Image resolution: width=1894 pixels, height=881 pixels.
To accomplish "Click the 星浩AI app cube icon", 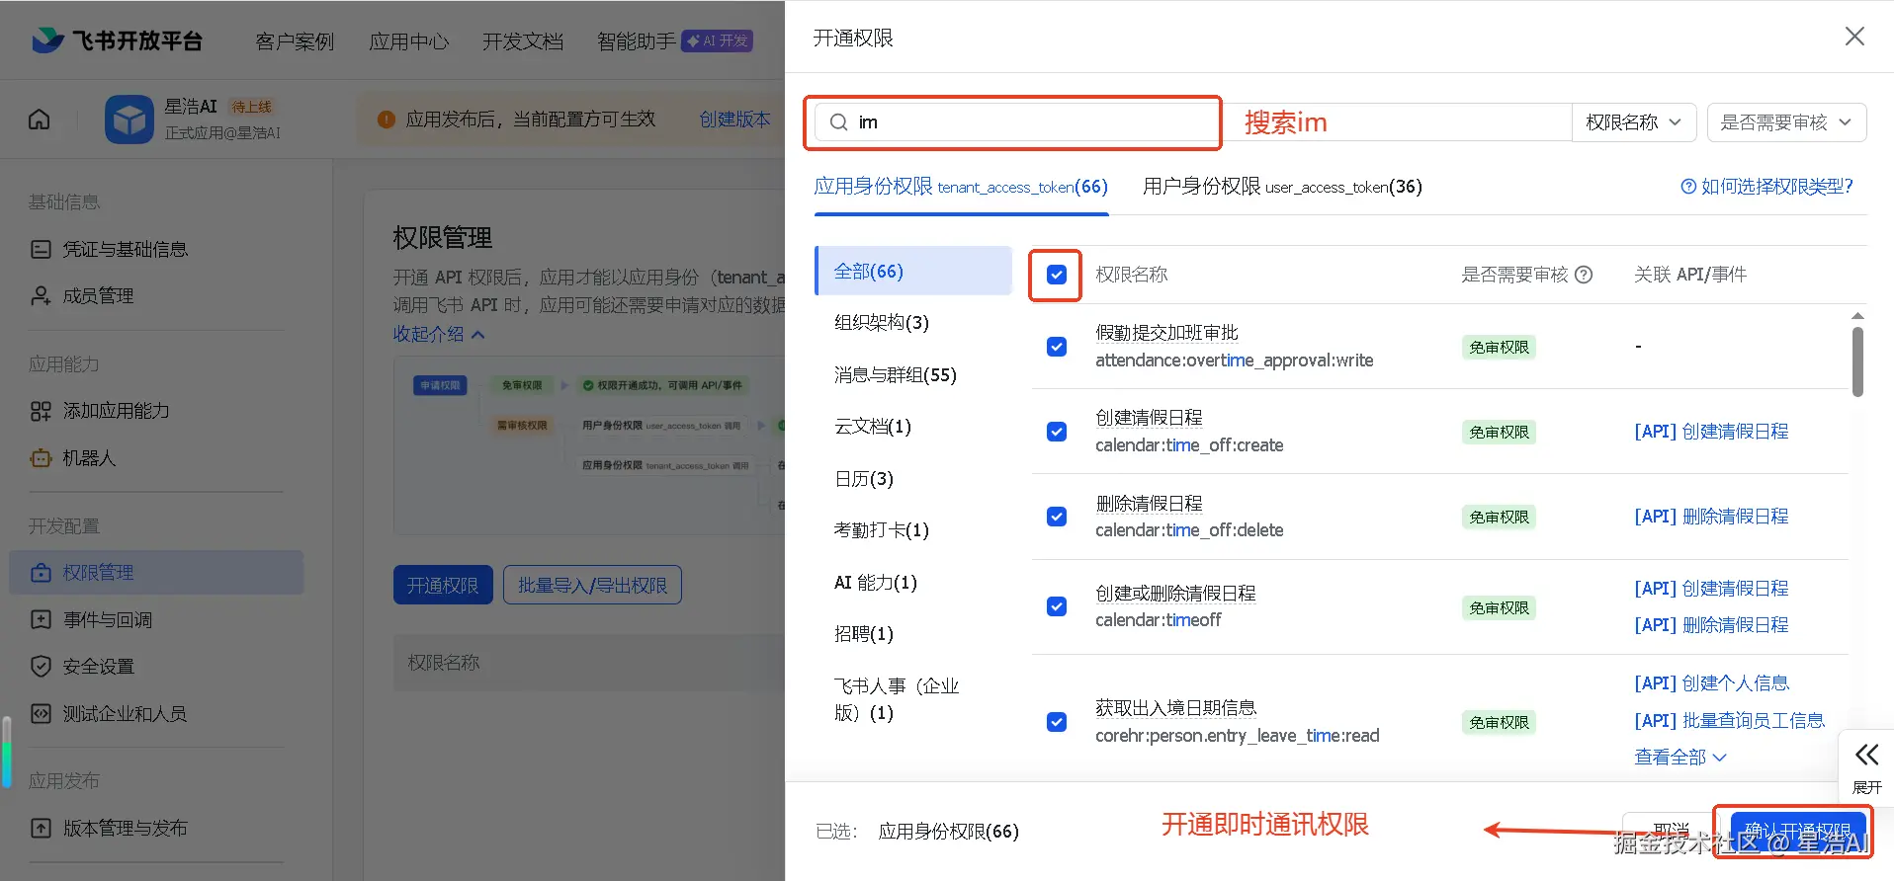I will tap(129, 120).
